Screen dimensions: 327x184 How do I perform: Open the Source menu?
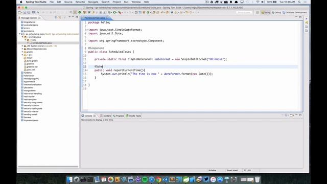click(x=68, y=2)
